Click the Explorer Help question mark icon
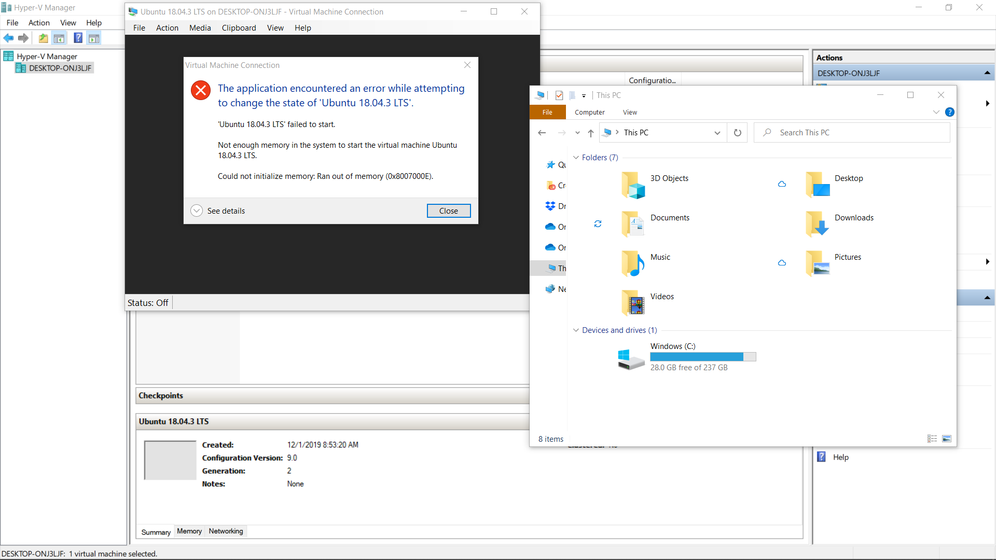Viewport: 996px width, 560px height. coord(949,112)
